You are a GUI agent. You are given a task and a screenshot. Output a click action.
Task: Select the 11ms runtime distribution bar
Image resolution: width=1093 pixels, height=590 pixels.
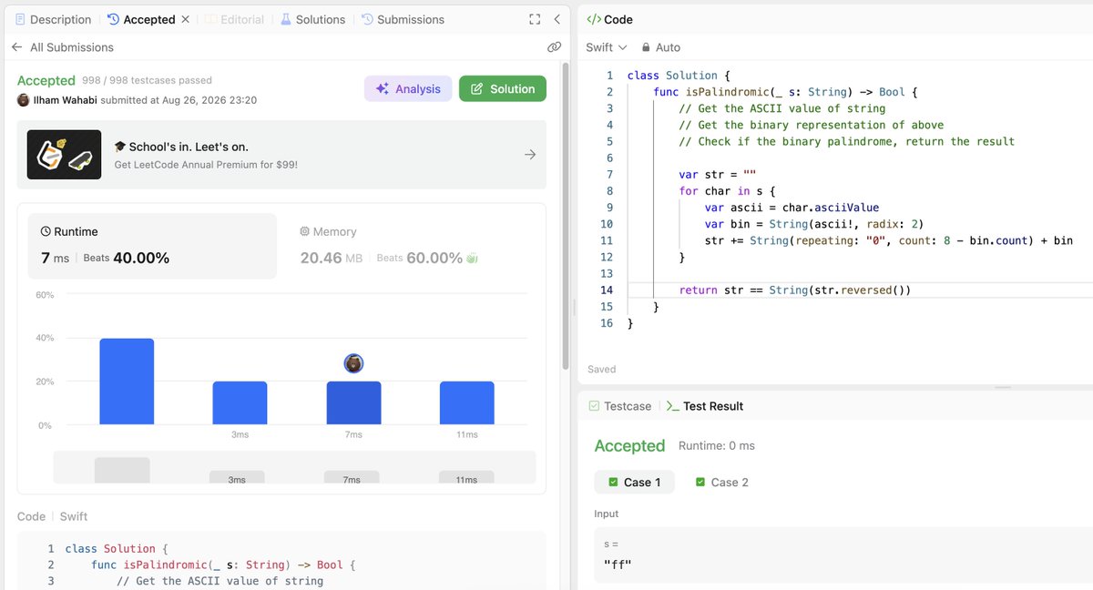coord(466,403)
